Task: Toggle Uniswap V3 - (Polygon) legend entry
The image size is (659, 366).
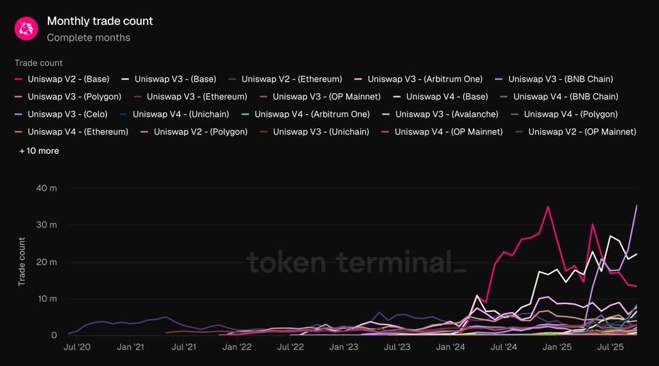Action: [x=70, y=97]
